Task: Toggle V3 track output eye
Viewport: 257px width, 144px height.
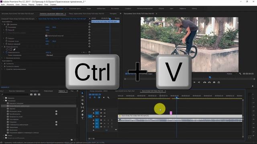Action: coord(104,110)
